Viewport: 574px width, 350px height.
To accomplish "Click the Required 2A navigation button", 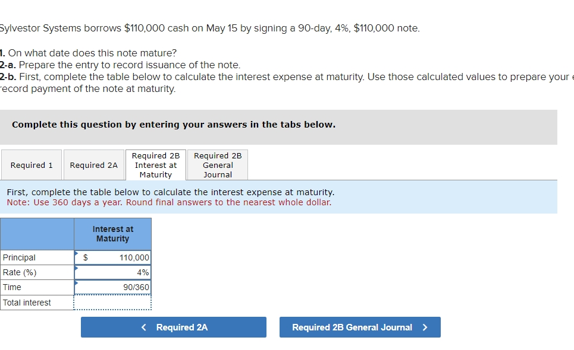I will point(173,327).
